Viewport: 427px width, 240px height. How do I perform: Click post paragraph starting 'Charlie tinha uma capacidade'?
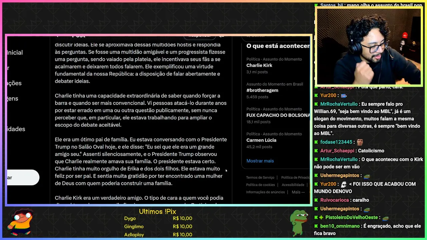click(141, 110)
